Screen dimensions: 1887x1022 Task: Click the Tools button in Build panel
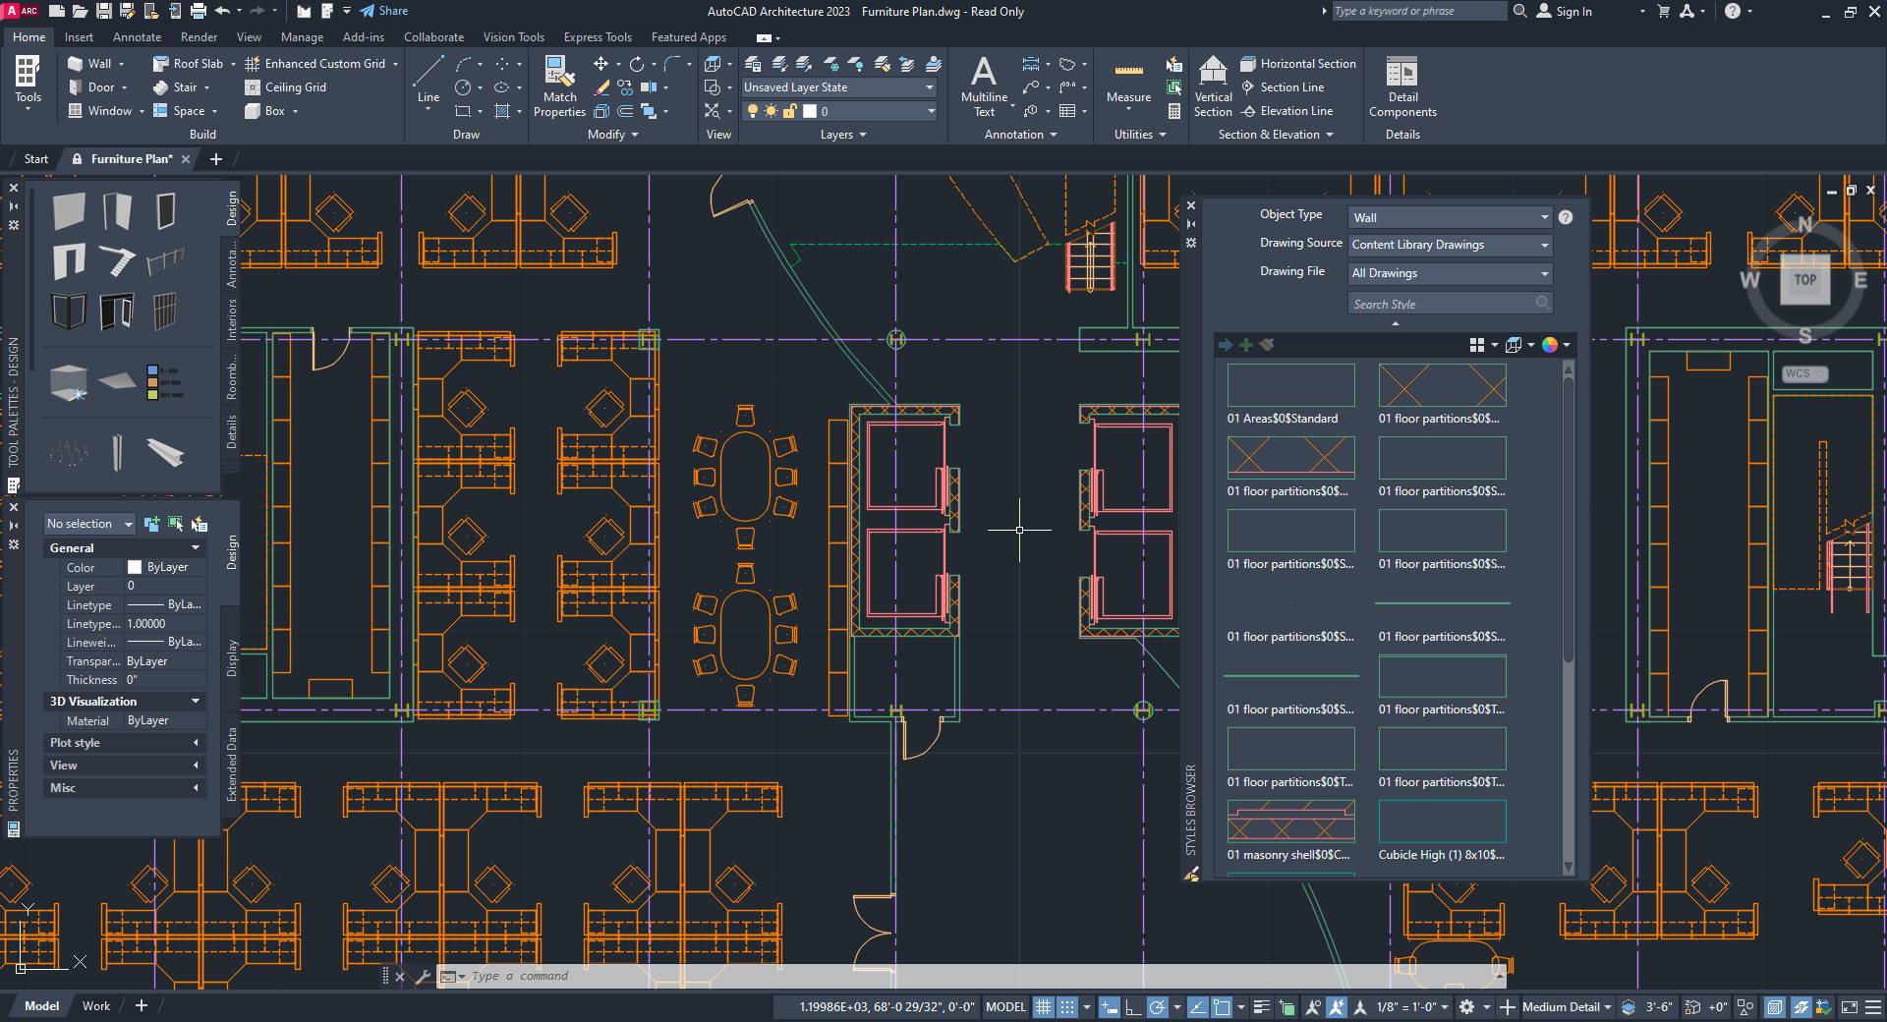point(28,81)
